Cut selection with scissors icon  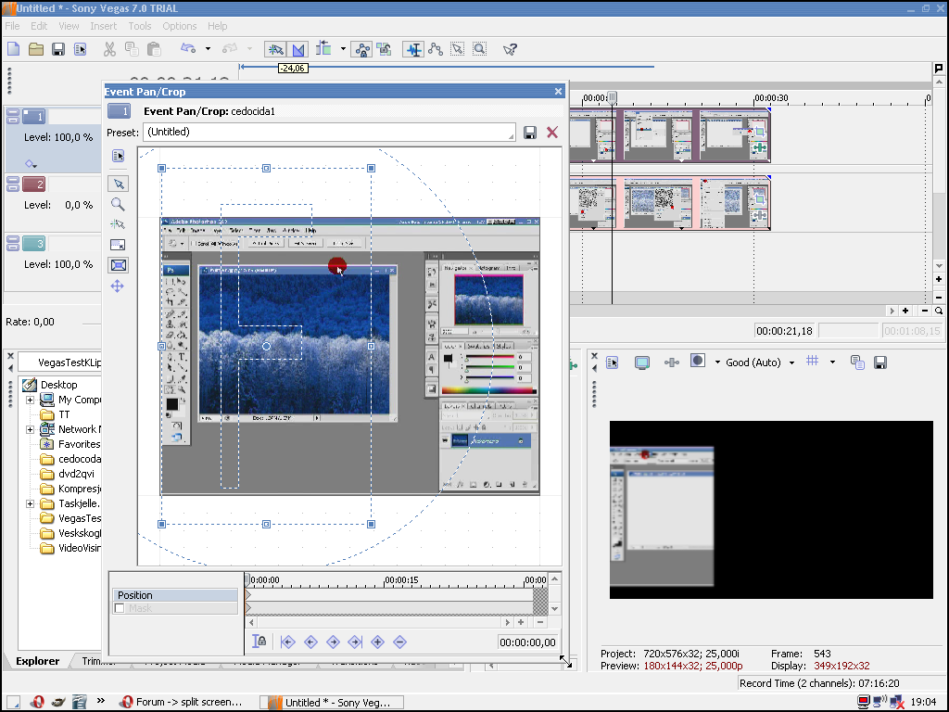point(109,49)
